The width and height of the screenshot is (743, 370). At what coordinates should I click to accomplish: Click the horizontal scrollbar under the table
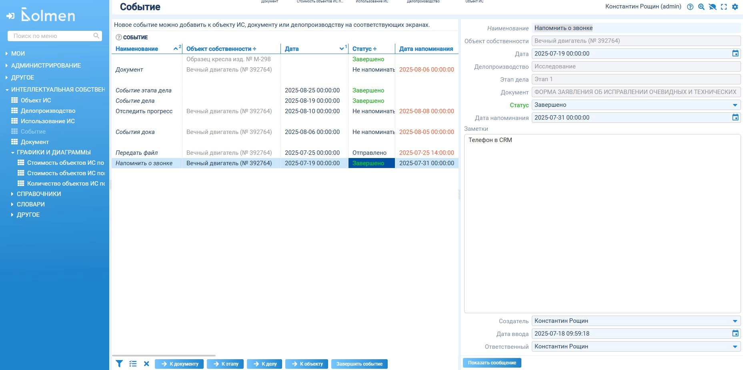point(164,355)
